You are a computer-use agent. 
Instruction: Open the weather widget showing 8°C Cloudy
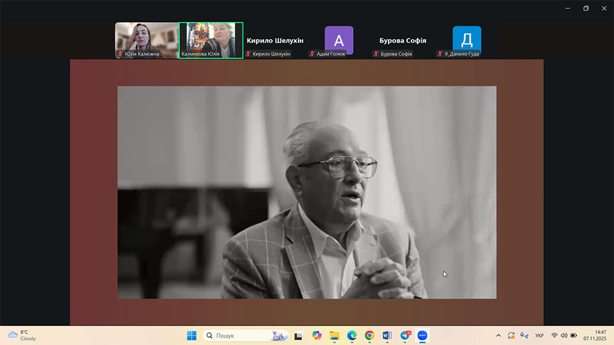point(22,335)
